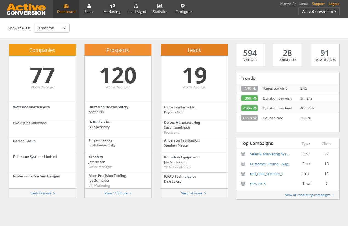The width and height of the screenshot is (348, 226).
Task: Click the 450% Duration per lead badge
Action: [x=249, y=108]
